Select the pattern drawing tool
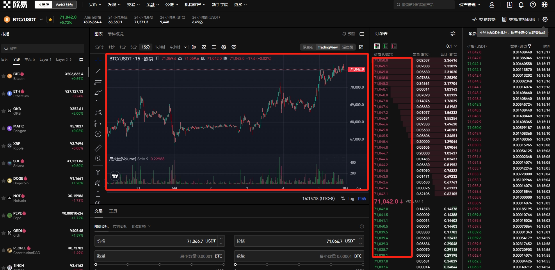The width and height of the screenshot is (555, 270). point(98,113)
